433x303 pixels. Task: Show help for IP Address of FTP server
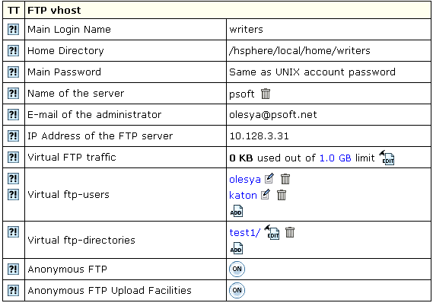point(13,136)
